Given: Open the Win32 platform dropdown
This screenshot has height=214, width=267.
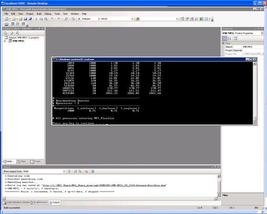Looking at the screenshot, I should [x=117, y=19].
